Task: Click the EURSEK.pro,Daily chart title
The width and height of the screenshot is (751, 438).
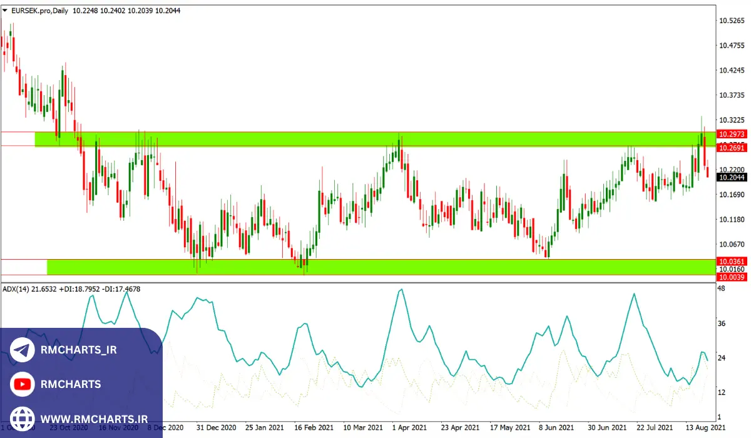Action: tap(39, 11)
